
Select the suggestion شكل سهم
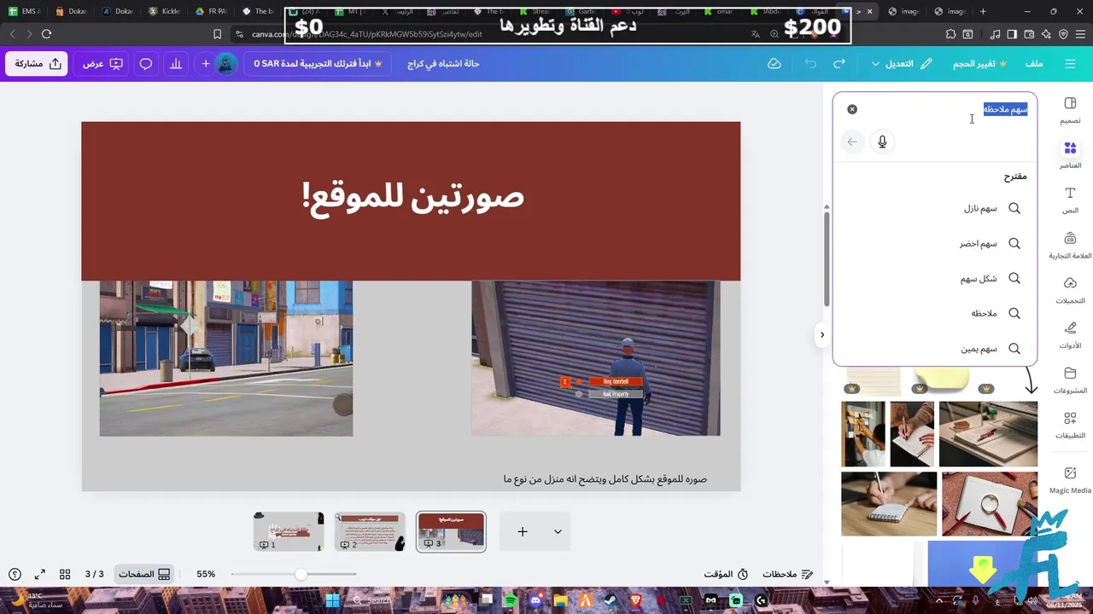tap(935, 278)
